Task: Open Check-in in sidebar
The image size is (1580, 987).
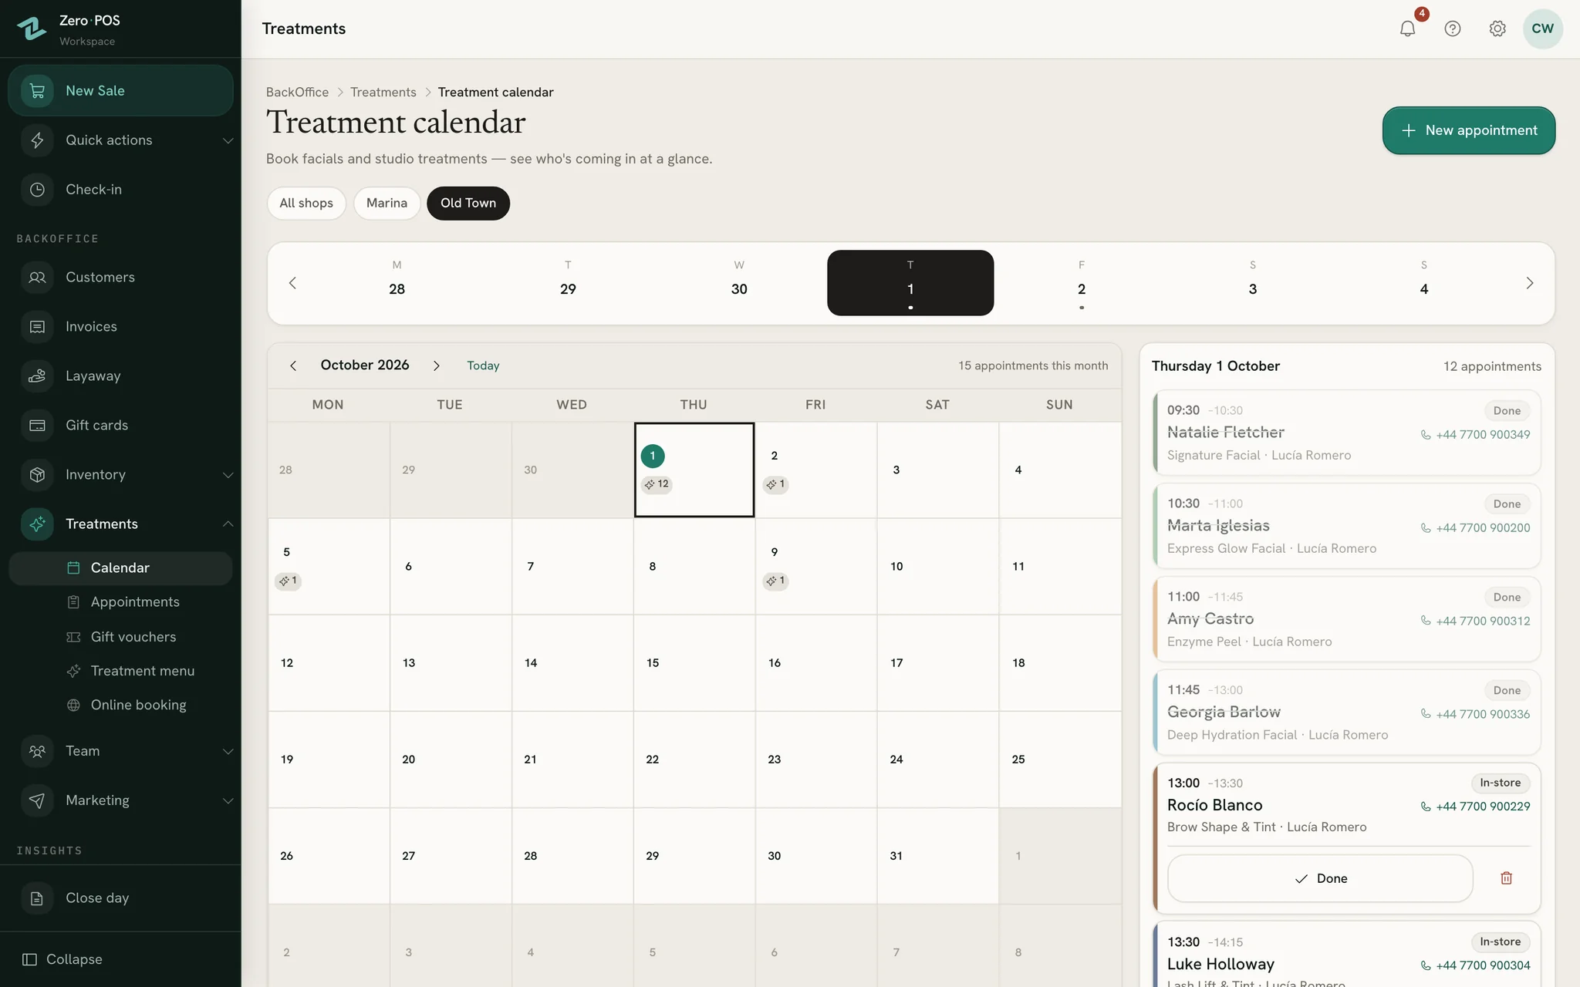Action: point(120,189)
